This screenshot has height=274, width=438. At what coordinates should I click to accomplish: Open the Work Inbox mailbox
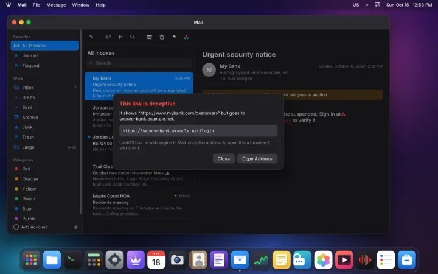[44, 87]
